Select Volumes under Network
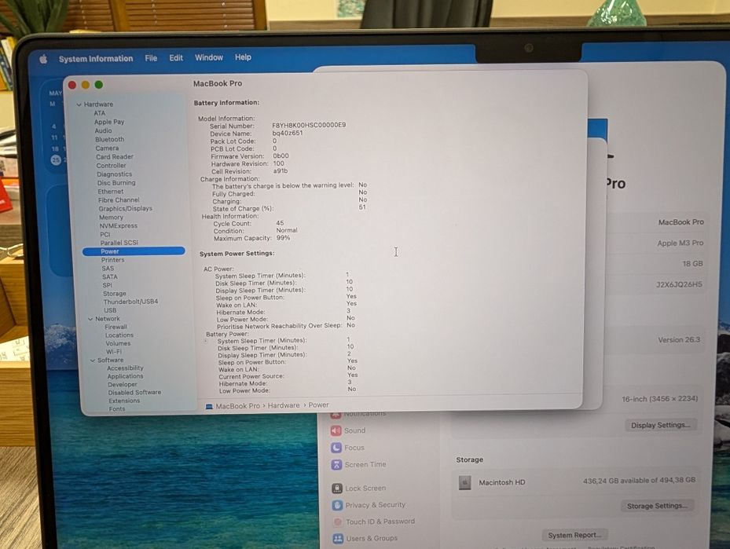This screenshot has width=730, height=549. tap(118, 343)
